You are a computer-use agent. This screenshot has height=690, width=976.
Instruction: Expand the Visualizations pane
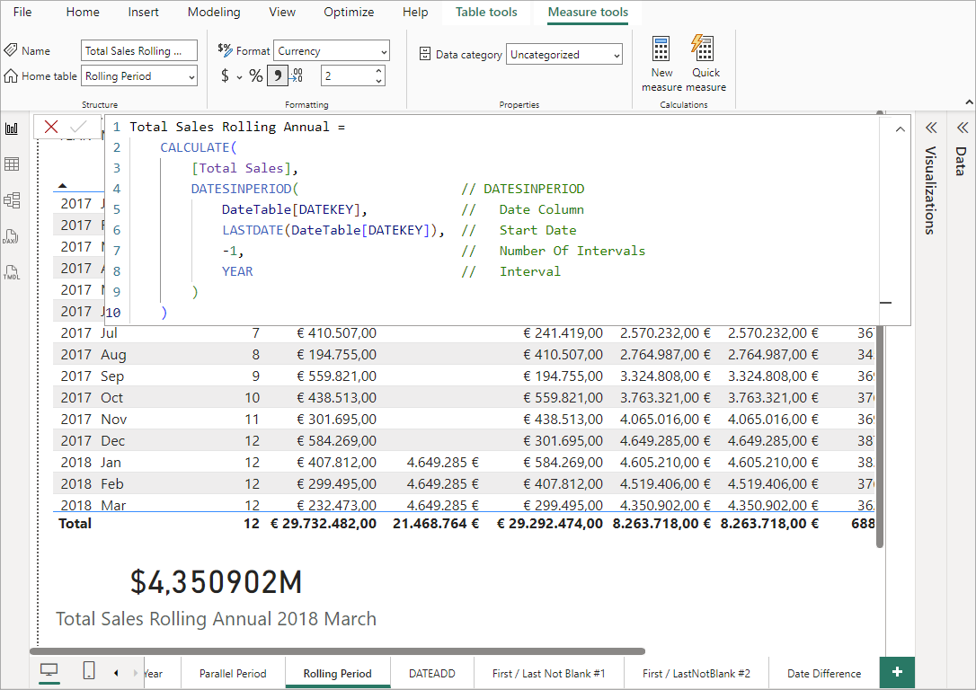click(931, 128)
